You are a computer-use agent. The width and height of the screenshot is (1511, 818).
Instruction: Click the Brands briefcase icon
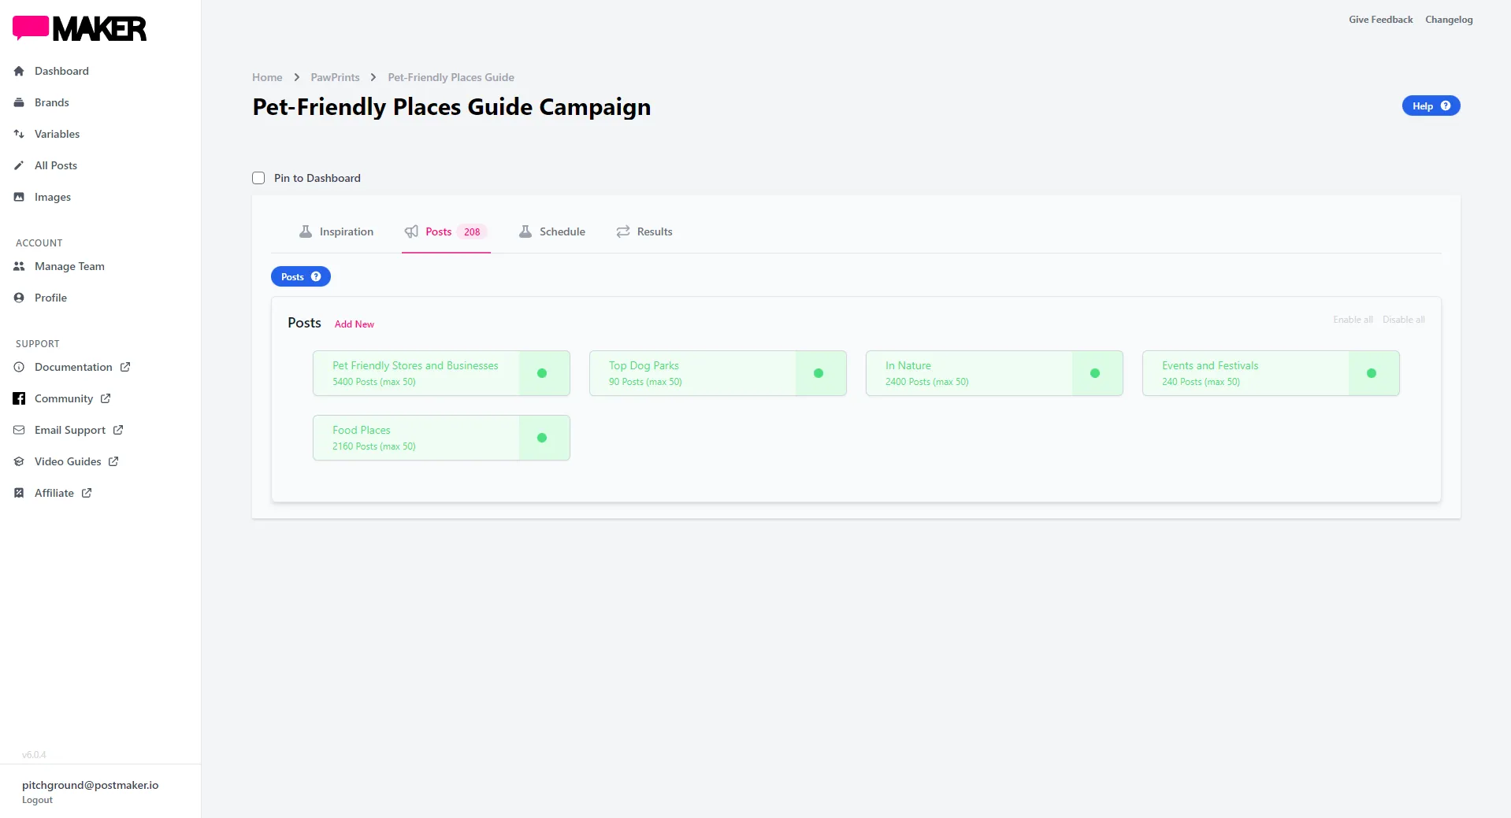19,102
